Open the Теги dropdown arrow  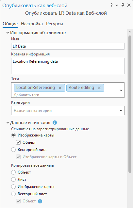(121, 90)
